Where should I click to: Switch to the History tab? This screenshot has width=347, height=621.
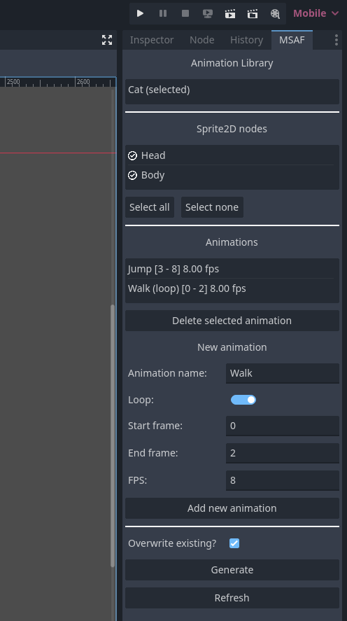click(x=246, y=40)
